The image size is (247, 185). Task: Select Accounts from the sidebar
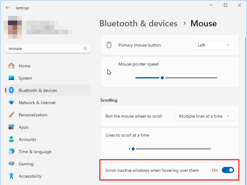point(27,139)
